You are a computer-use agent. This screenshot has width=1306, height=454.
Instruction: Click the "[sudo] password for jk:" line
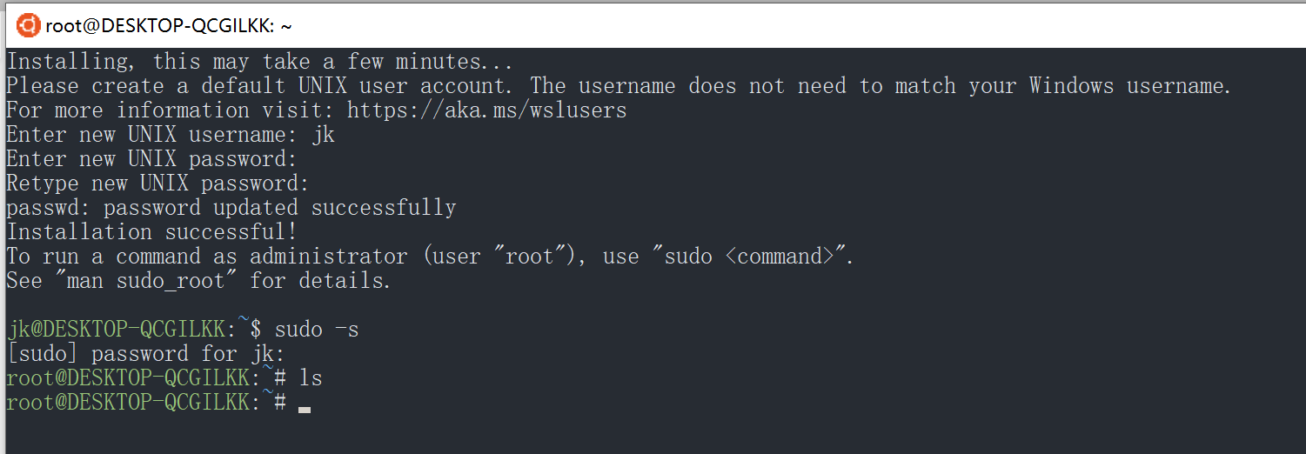pyautogui.click(x=145, y=354)
